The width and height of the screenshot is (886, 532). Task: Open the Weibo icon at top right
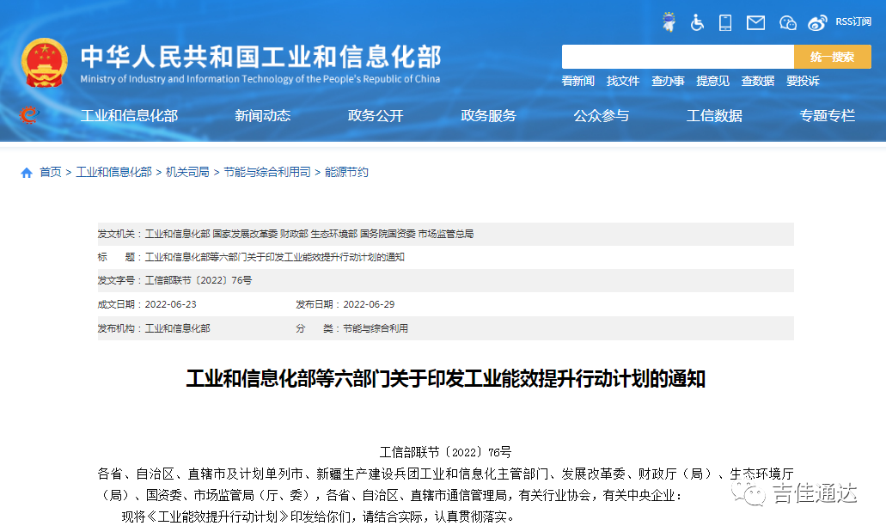(x=816, y=22)
